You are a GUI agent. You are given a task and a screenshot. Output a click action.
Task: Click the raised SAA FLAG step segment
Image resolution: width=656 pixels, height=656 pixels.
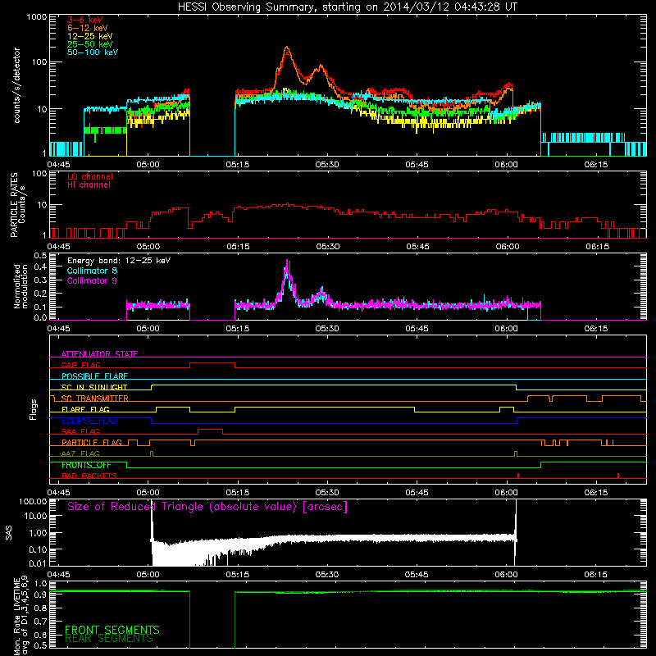tap(210, 429)
